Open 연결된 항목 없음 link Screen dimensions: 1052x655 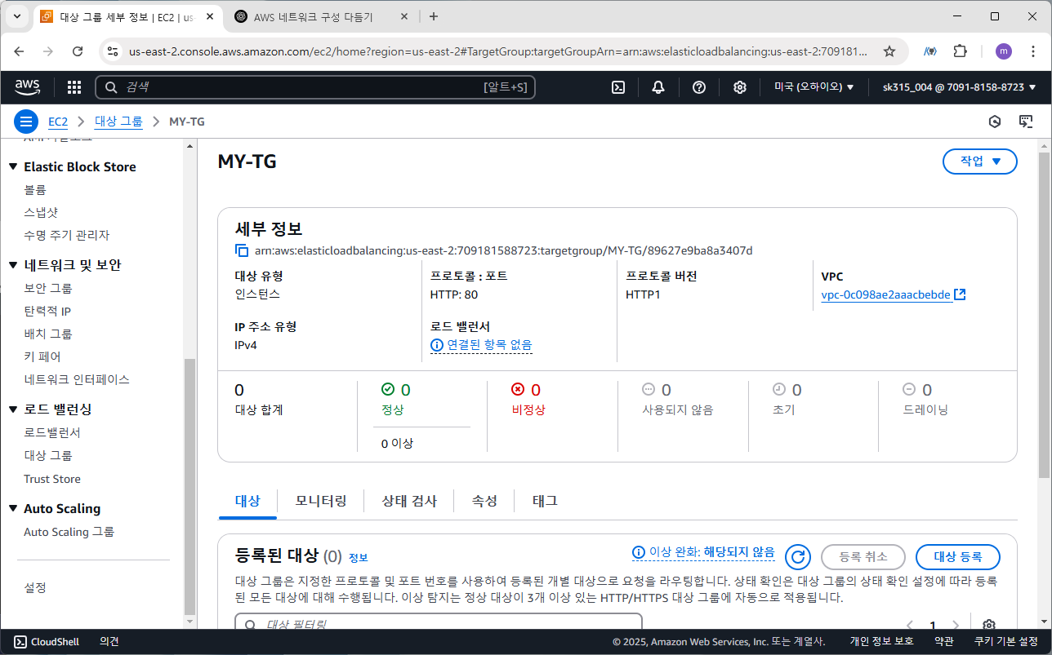click(489, 345)
